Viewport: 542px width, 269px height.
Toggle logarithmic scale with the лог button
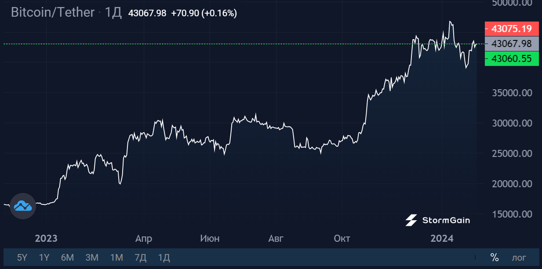pos(519,258)
